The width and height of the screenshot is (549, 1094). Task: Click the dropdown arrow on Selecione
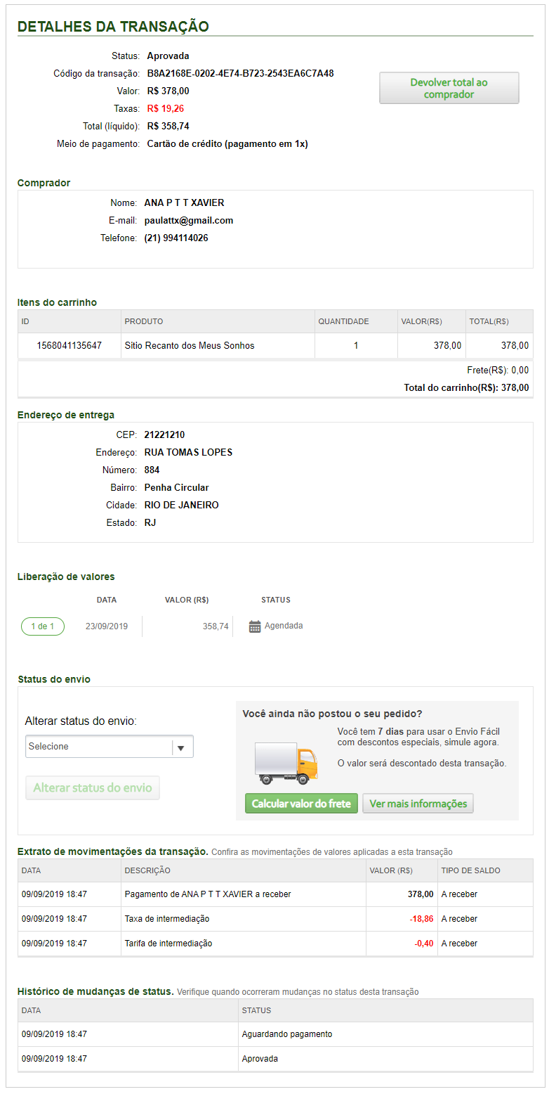pos(181,747)
